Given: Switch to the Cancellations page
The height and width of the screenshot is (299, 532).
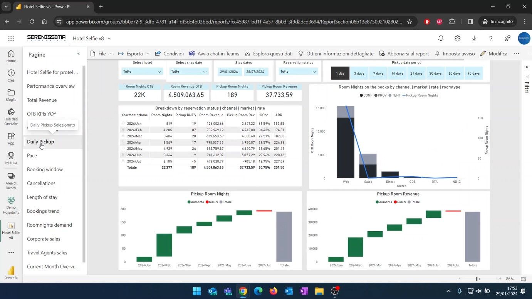Looking at the screenshot, I should pos(41,183).
